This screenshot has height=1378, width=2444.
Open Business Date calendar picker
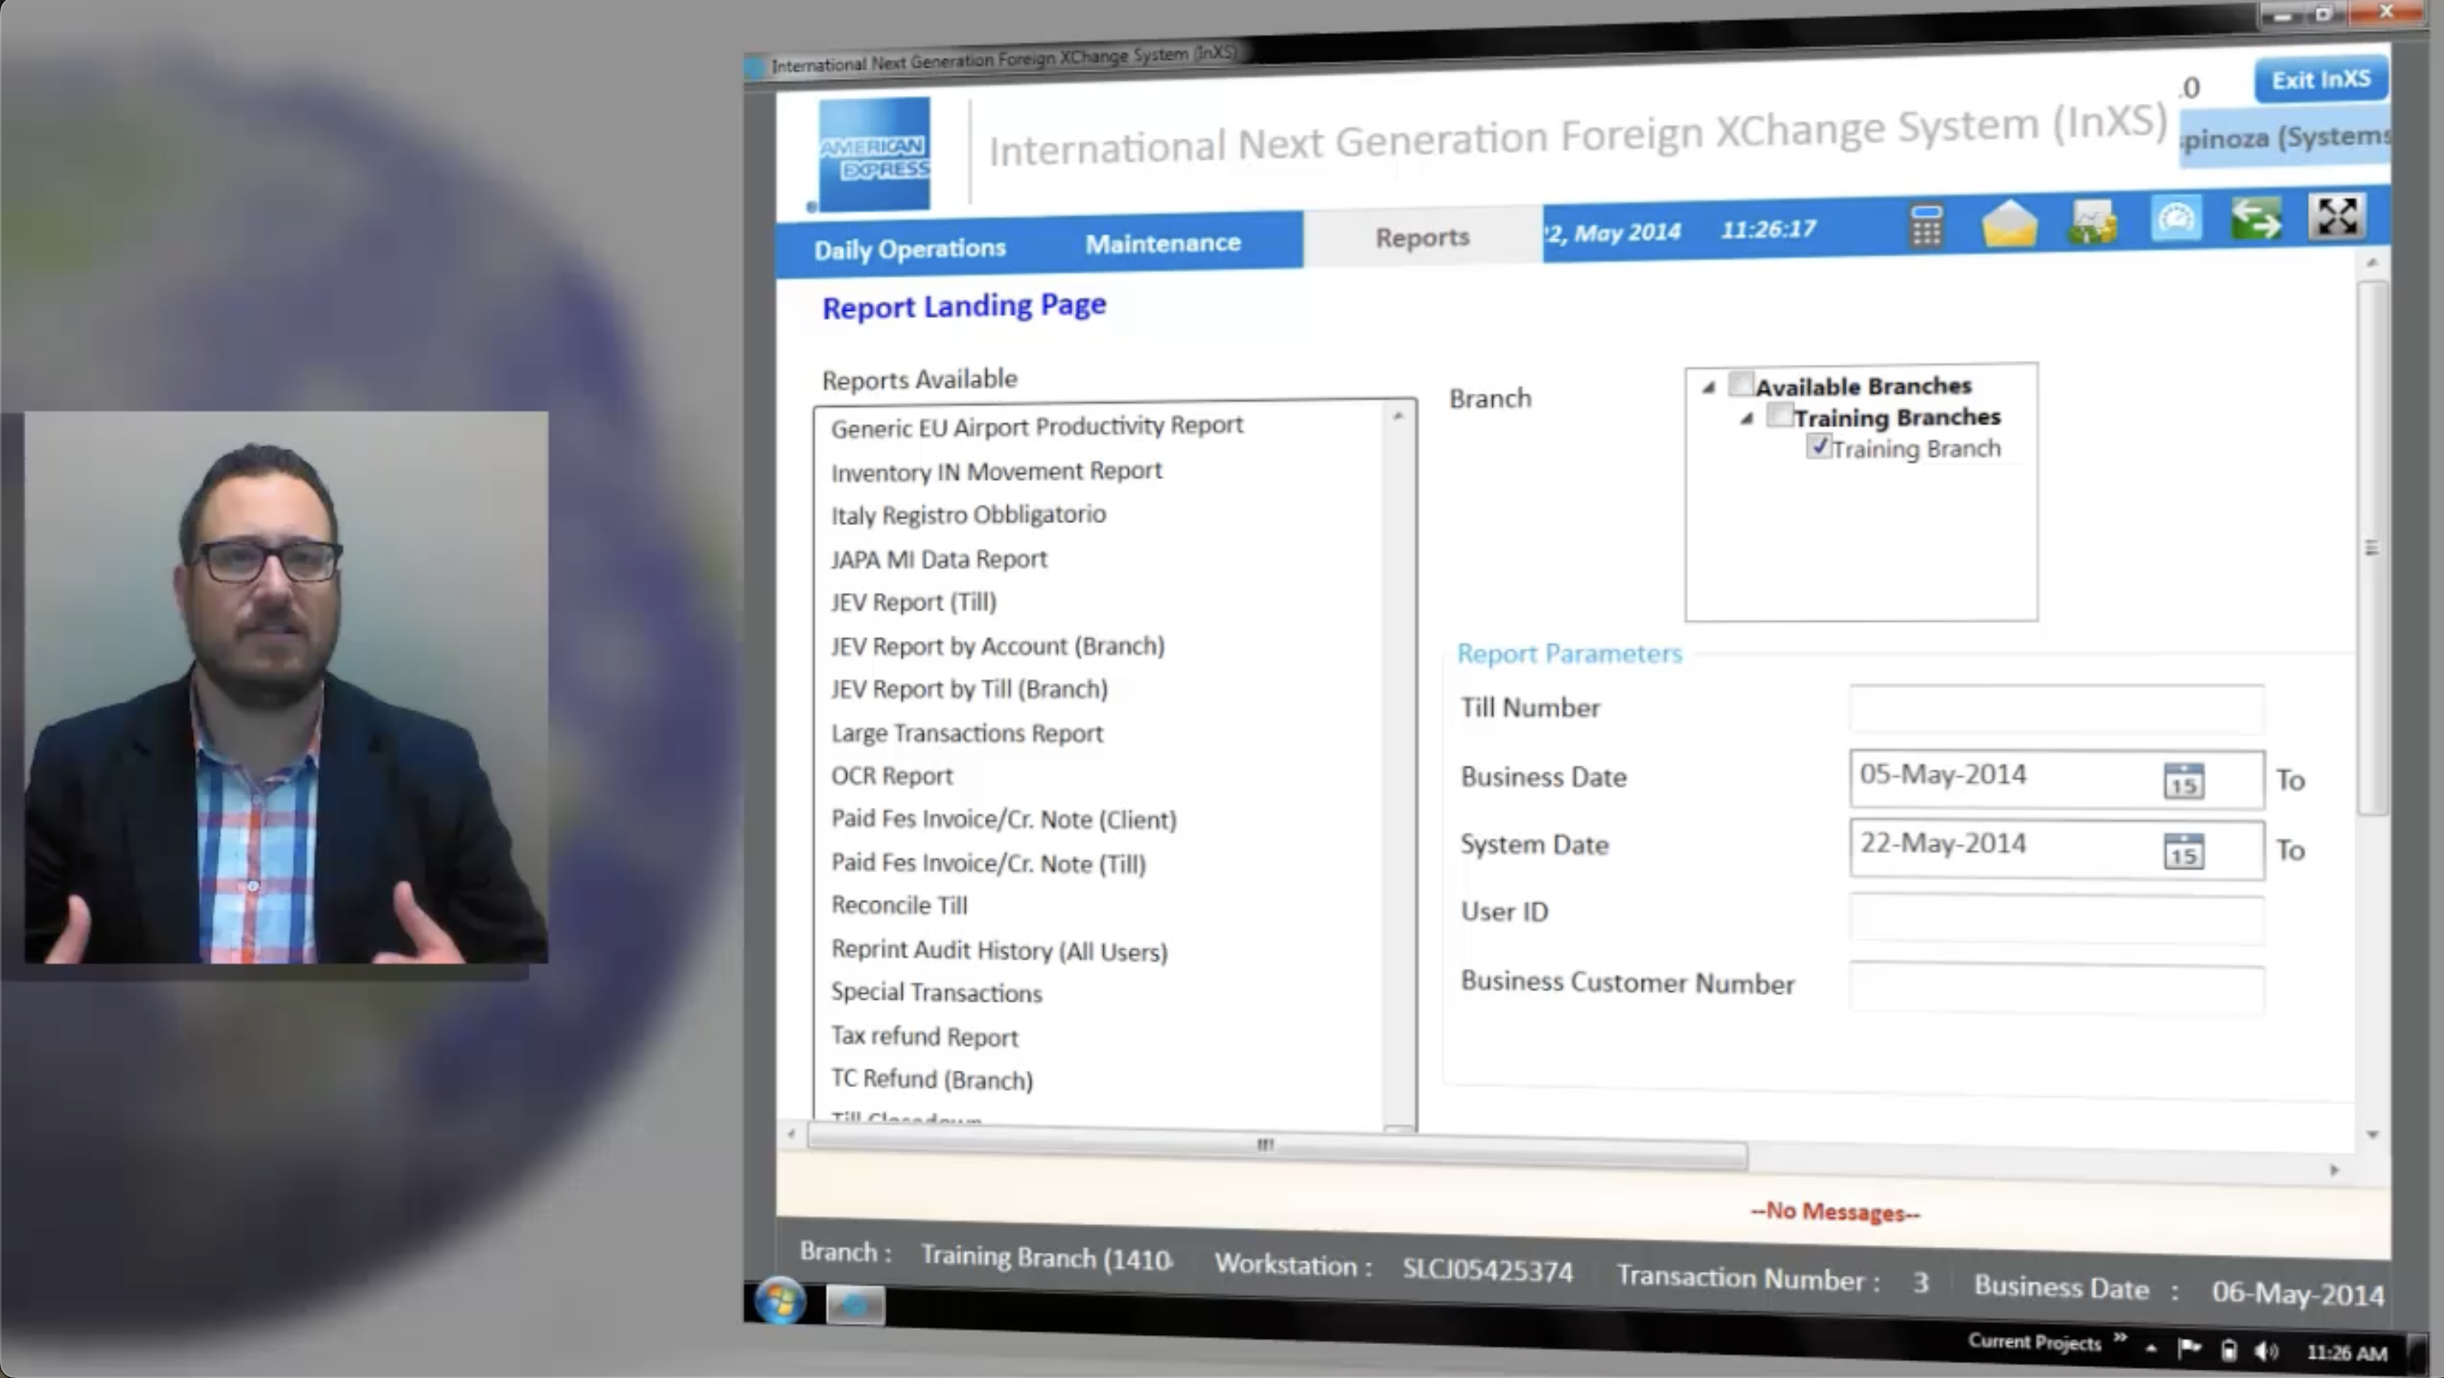2183,782
